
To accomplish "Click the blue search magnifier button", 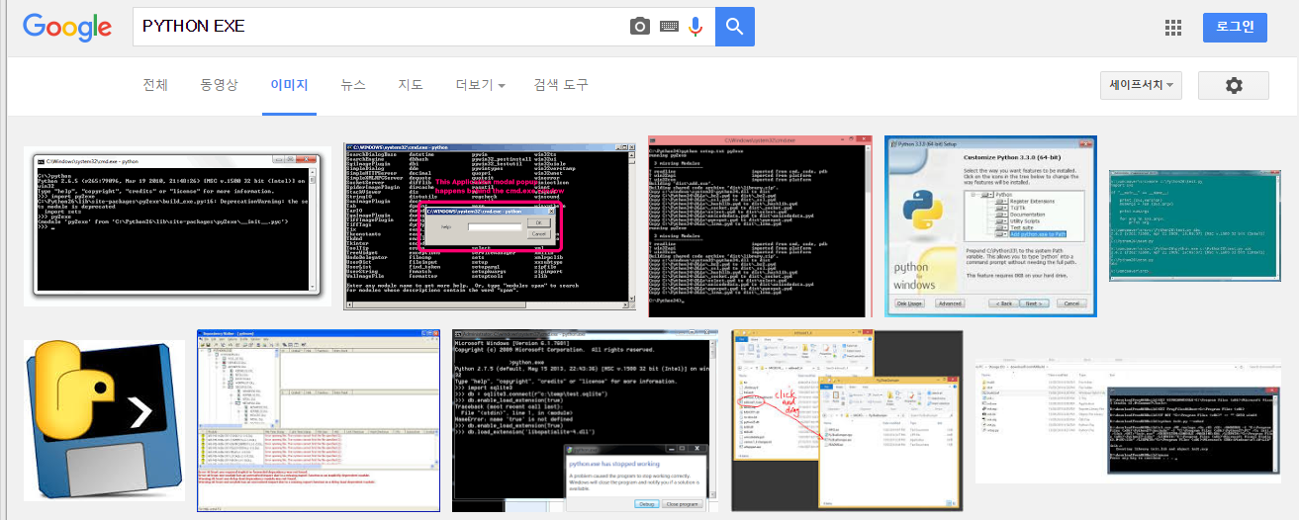I will click(x=734, y=27).
